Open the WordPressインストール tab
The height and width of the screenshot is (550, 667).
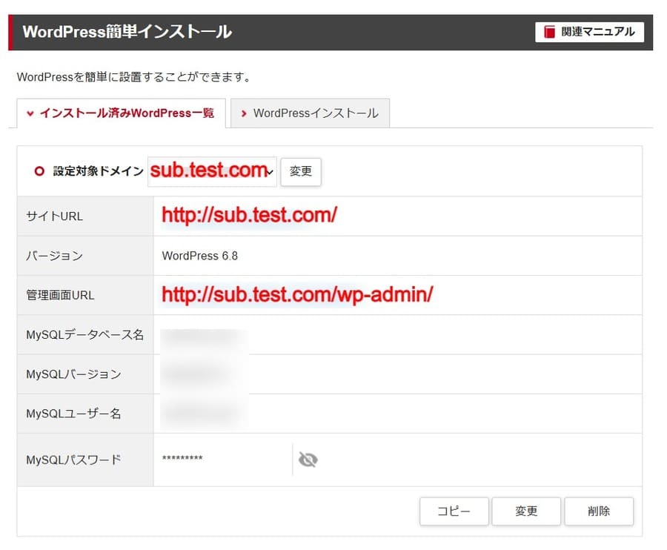pos(310,113)
